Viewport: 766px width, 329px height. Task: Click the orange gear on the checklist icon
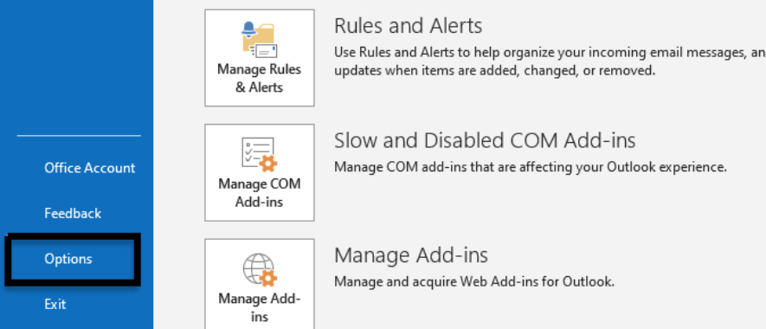267,164
